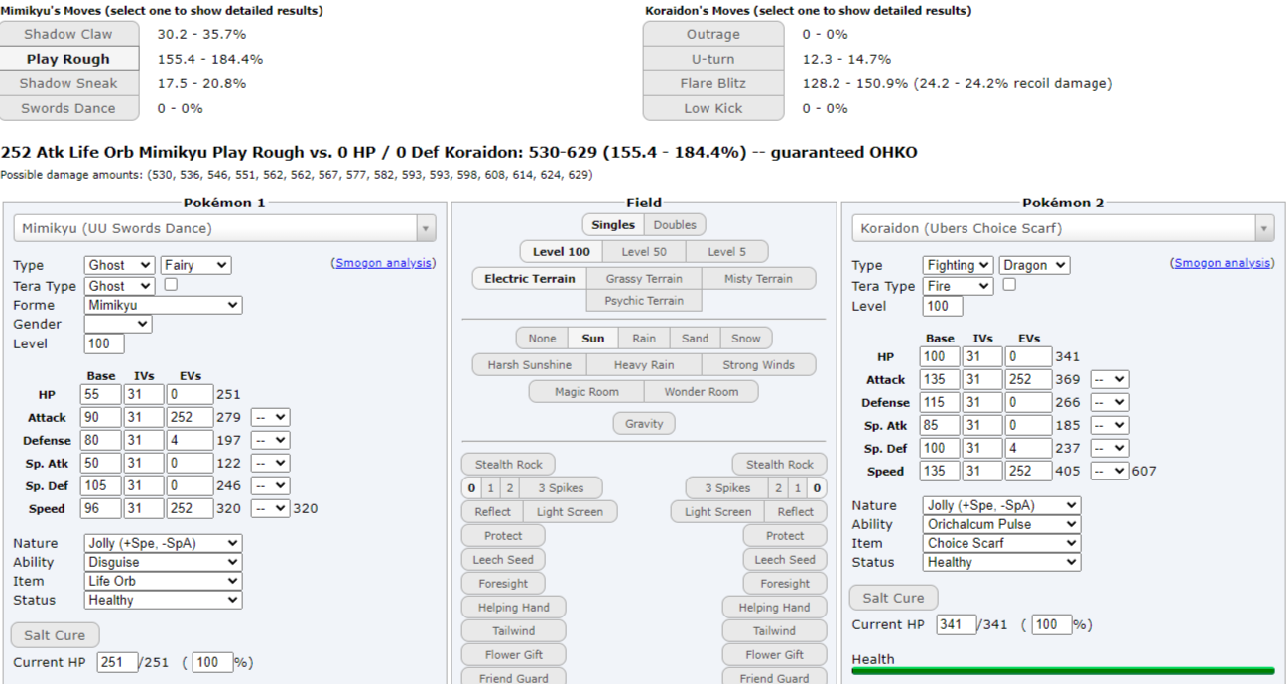Click Koraidon's green Health bar
Viewport: 1288px width, 684px height.
coord(1063,671)
